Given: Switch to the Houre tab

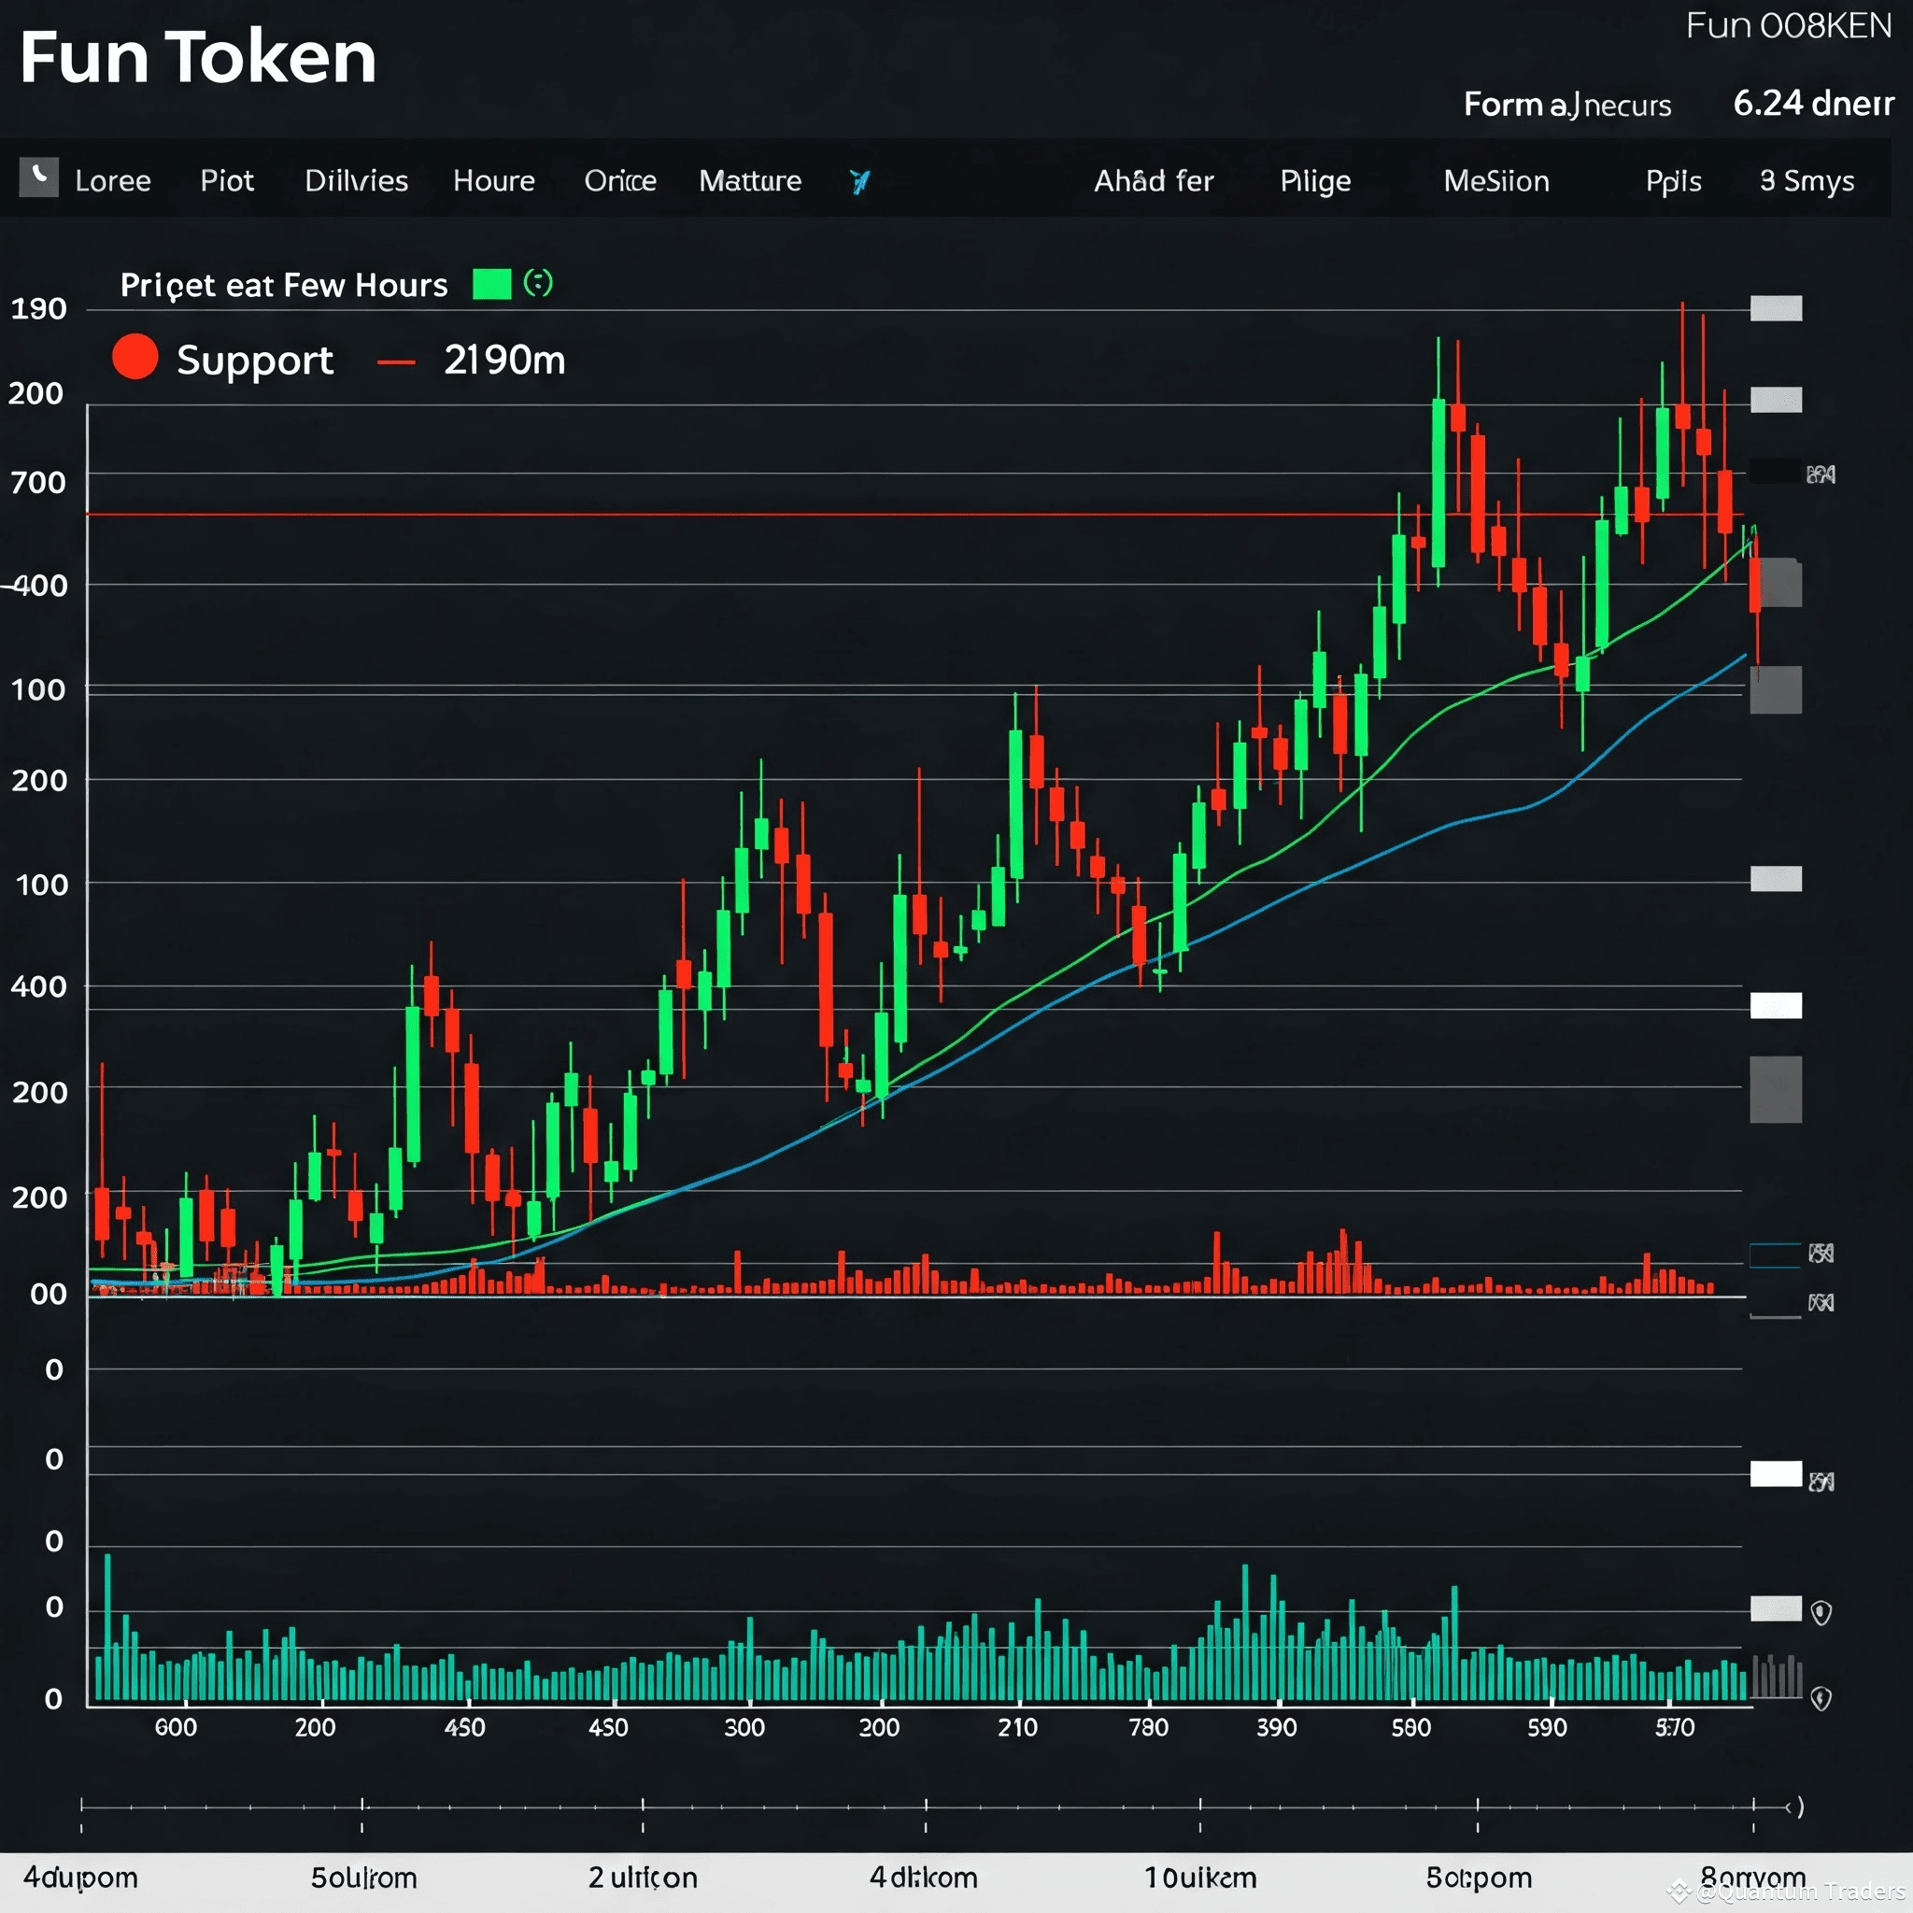Looking at the screenshot, I should [x=493, y=181].
